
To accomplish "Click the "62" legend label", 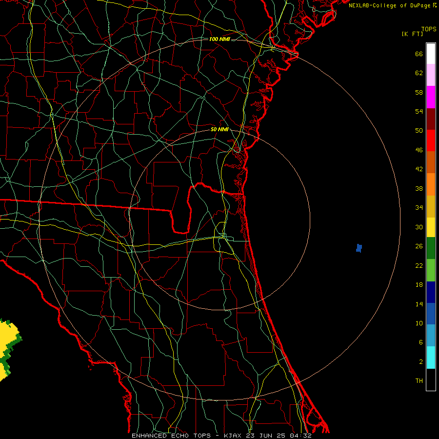I will (419, 73).
